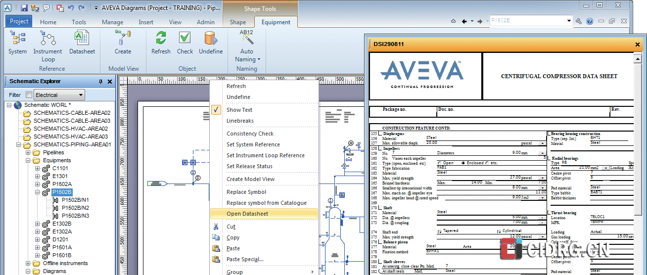Expand the Offline instruments folder
The image size is (647, 275).
coord(28,263)
